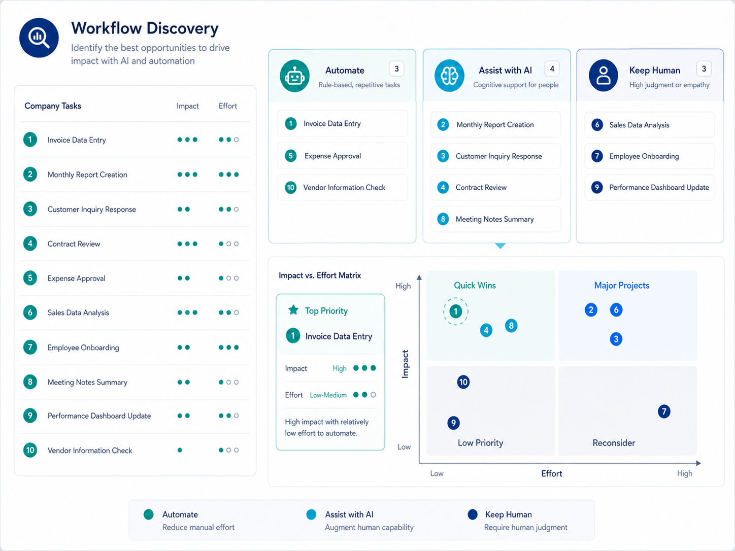Click the Assist with AI brain icon
Image resolution: width=735 pixels, height=551 pixels.
(x=449, y=76)
